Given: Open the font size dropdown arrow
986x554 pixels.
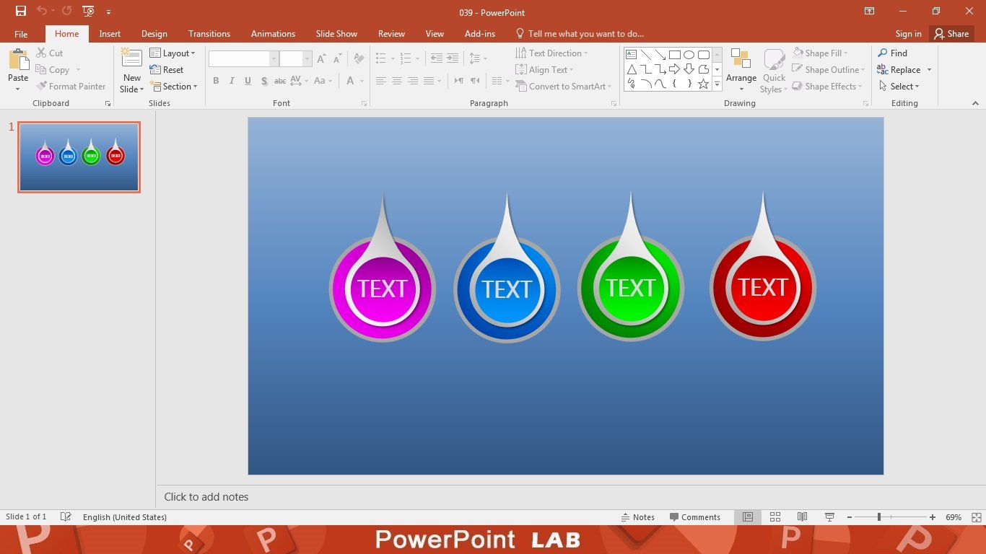Looking at the screenshot, I should click(x=307, y=59).
